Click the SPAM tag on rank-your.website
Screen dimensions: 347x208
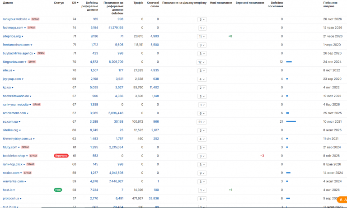click(x=37, y=105)
